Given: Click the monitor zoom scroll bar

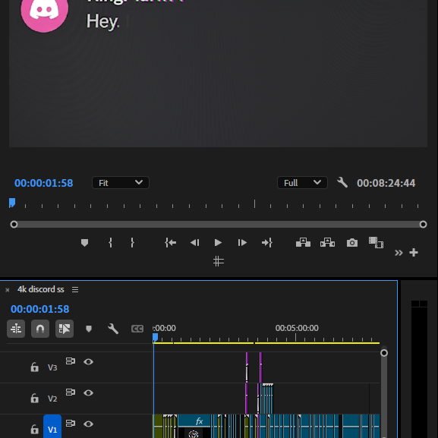Looking at the screenshot, I should pos(219,224).
